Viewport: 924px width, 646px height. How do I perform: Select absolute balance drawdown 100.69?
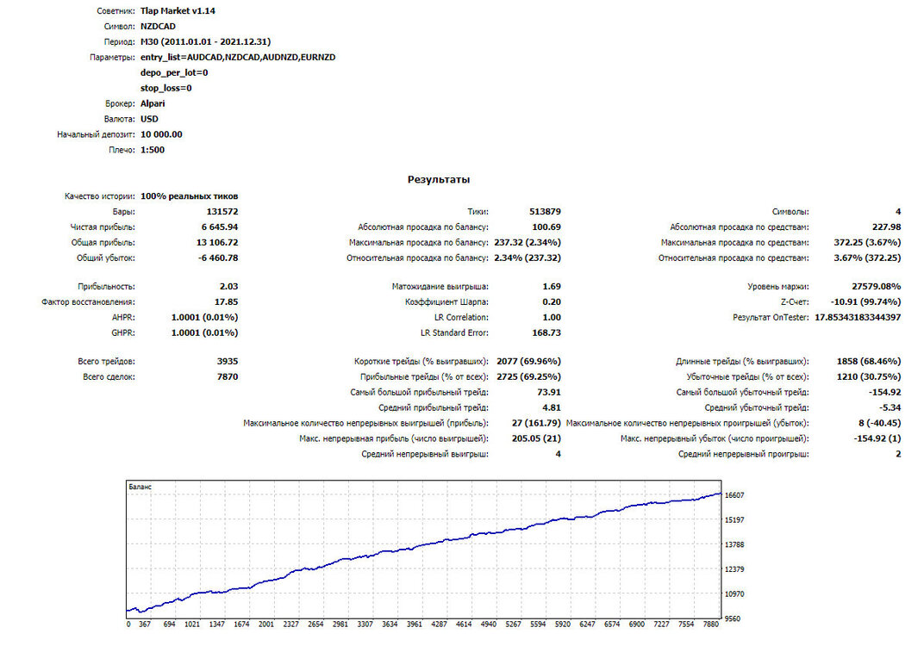[546, 227]
